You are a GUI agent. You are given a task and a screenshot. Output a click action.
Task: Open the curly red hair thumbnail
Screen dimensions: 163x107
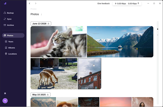(67, 102)
